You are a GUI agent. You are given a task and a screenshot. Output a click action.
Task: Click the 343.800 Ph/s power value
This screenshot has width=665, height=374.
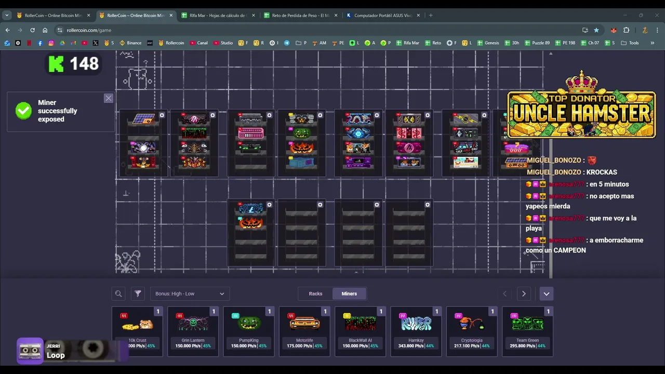pos(410,346)
